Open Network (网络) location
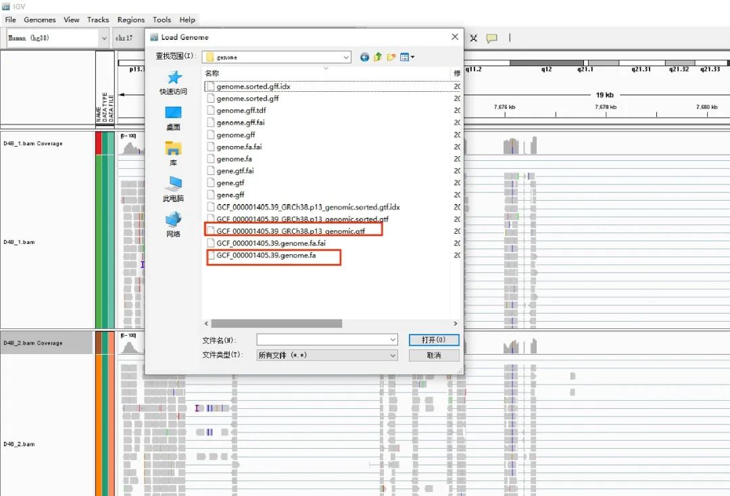730x496 pixels. click(x=173, y=225)
